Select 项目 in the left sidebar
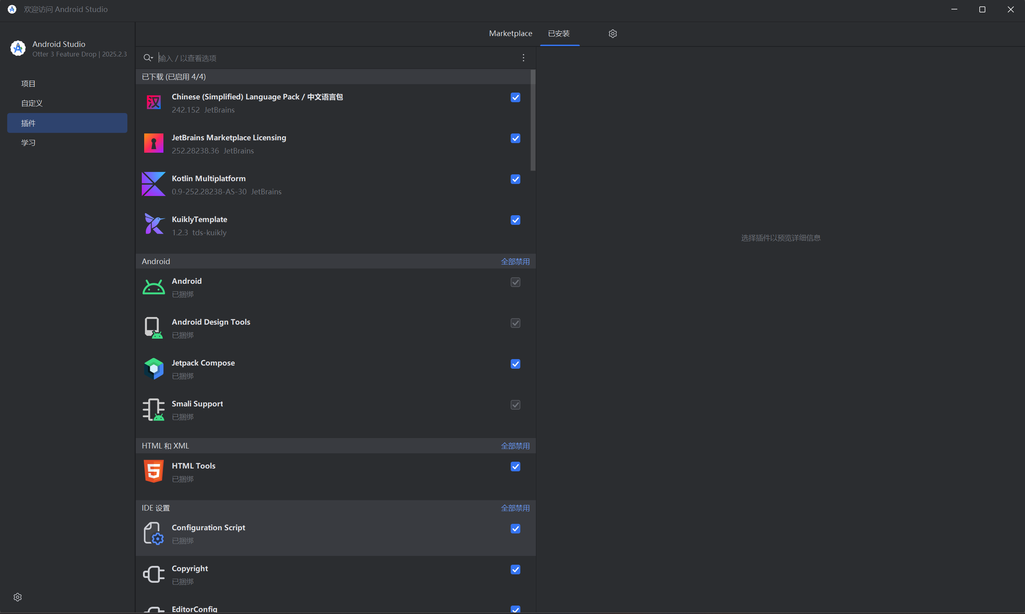1025x614 pixels. point(28,84)
